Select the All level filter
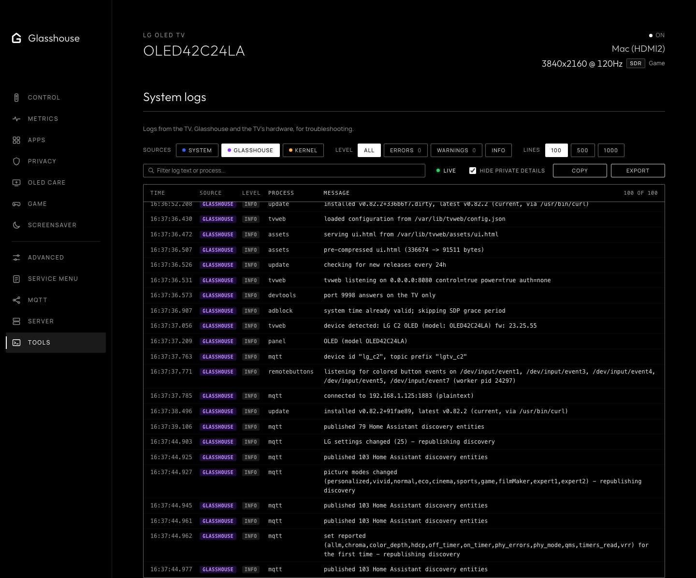The width and height of the screenshot is (696, 578). pos(369,150)
